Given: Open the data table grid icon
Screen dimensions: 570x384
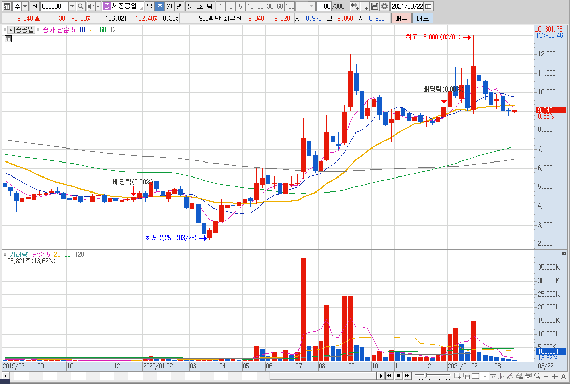Looking at the screenshot, I should tap(8, 39).
